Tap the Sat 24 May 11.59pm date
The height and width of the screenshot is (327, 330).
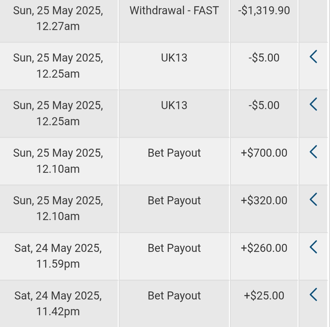tap(58, 256)
